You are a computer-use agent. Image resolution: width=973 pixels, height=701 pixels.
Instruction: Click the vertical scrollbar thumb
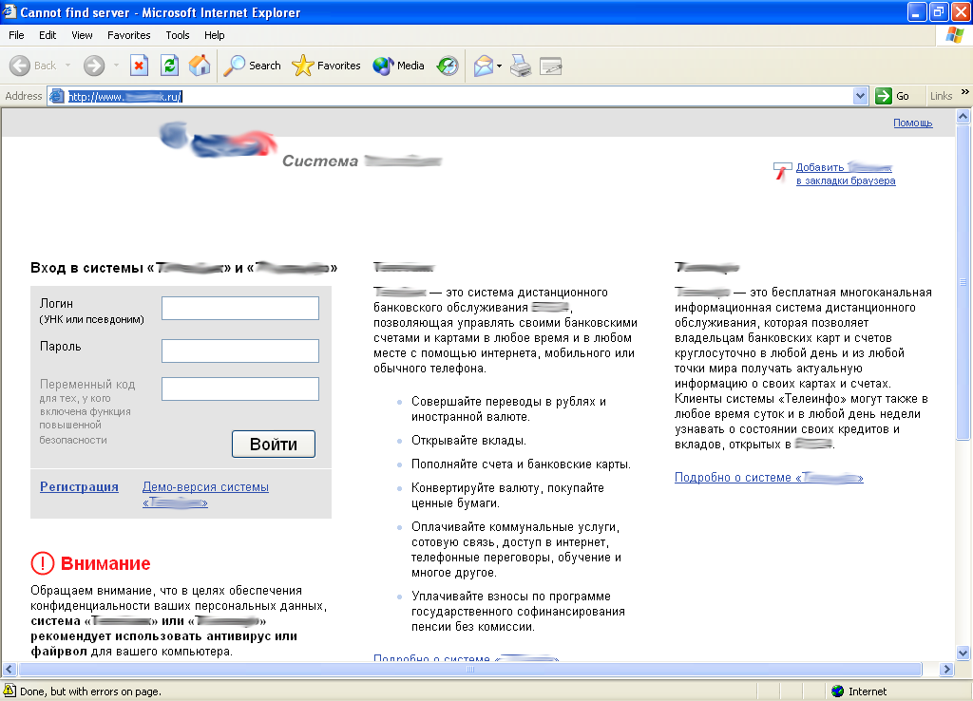coord(963,282)
